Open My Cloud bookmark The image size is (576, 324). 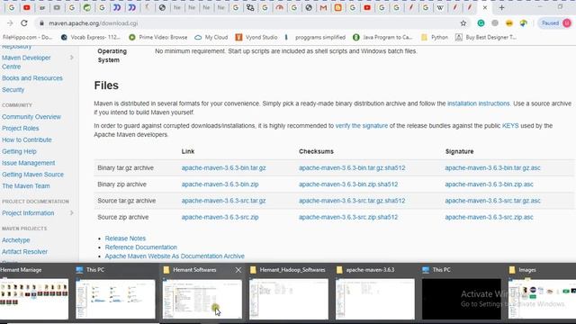click(211, 38)
